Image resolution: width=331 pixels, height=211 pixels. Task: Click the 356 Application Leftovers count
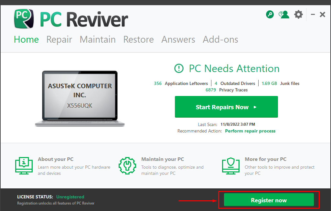[158, 83]
